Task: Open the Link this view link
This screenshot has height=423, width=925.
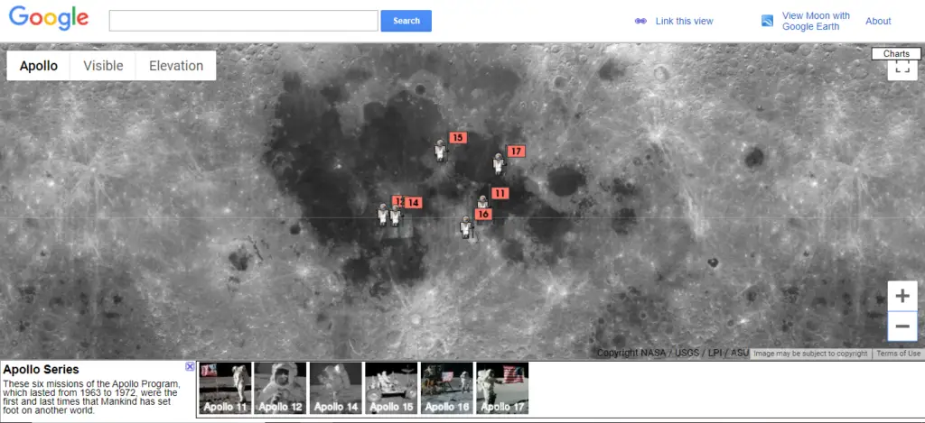Action: click(x=685, y=22)
